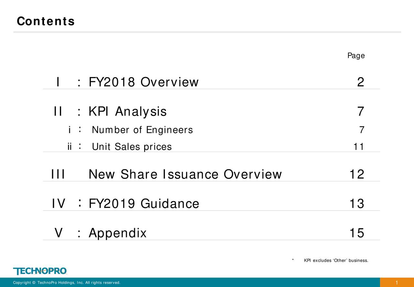Click page number 2 for Overview
This screenshot has height=287, width=414.
pyautogui.click(x=360, y=82)
